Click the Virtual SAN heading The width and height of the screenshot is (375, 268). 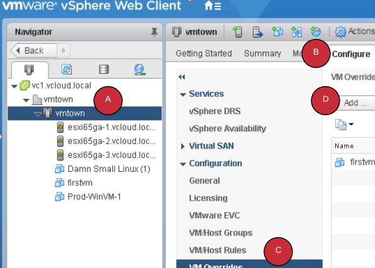click(x=211, y=146)
